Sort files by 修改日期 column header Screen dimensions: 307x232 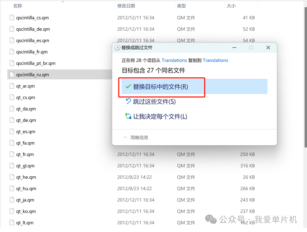click(x=126, y=6)
